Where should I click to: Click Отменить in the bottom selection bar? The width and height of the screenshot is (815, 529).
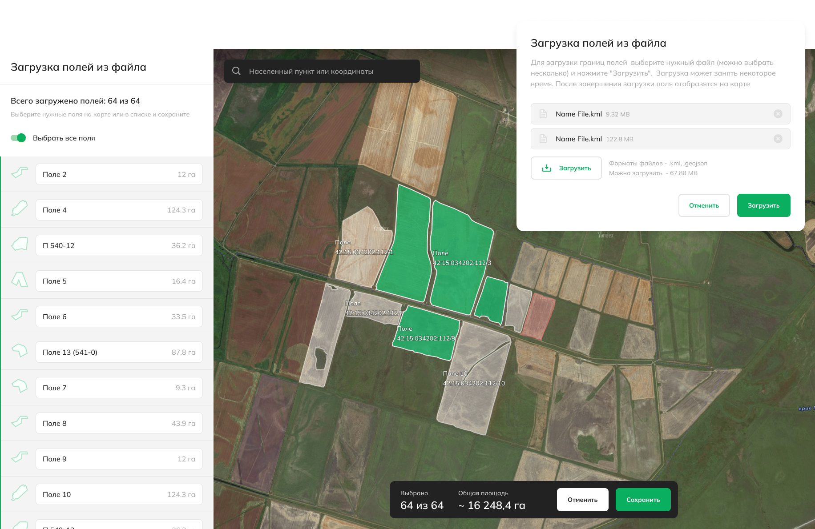[583, 500]
